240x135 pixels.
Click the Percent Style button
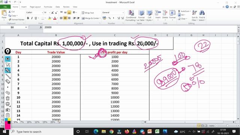click(109, 18)
